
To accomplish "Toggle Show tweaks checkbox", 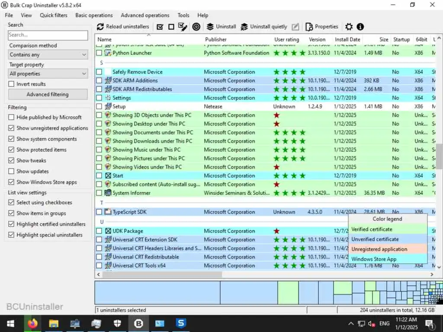I will [11, 160].
